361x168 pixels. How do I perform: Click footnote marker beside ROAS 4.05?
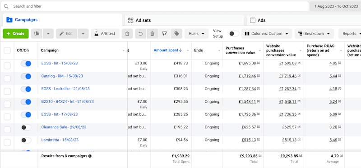click(x=339, y=63)
